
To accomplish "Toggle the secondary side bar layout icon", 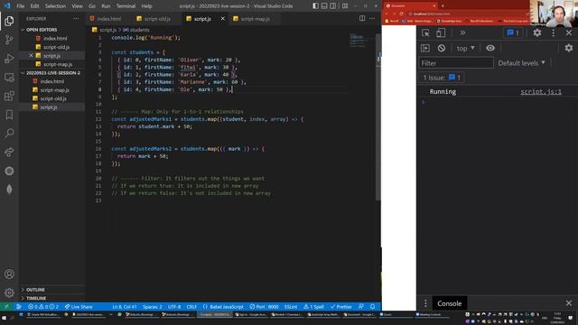I will pos(333,6).
